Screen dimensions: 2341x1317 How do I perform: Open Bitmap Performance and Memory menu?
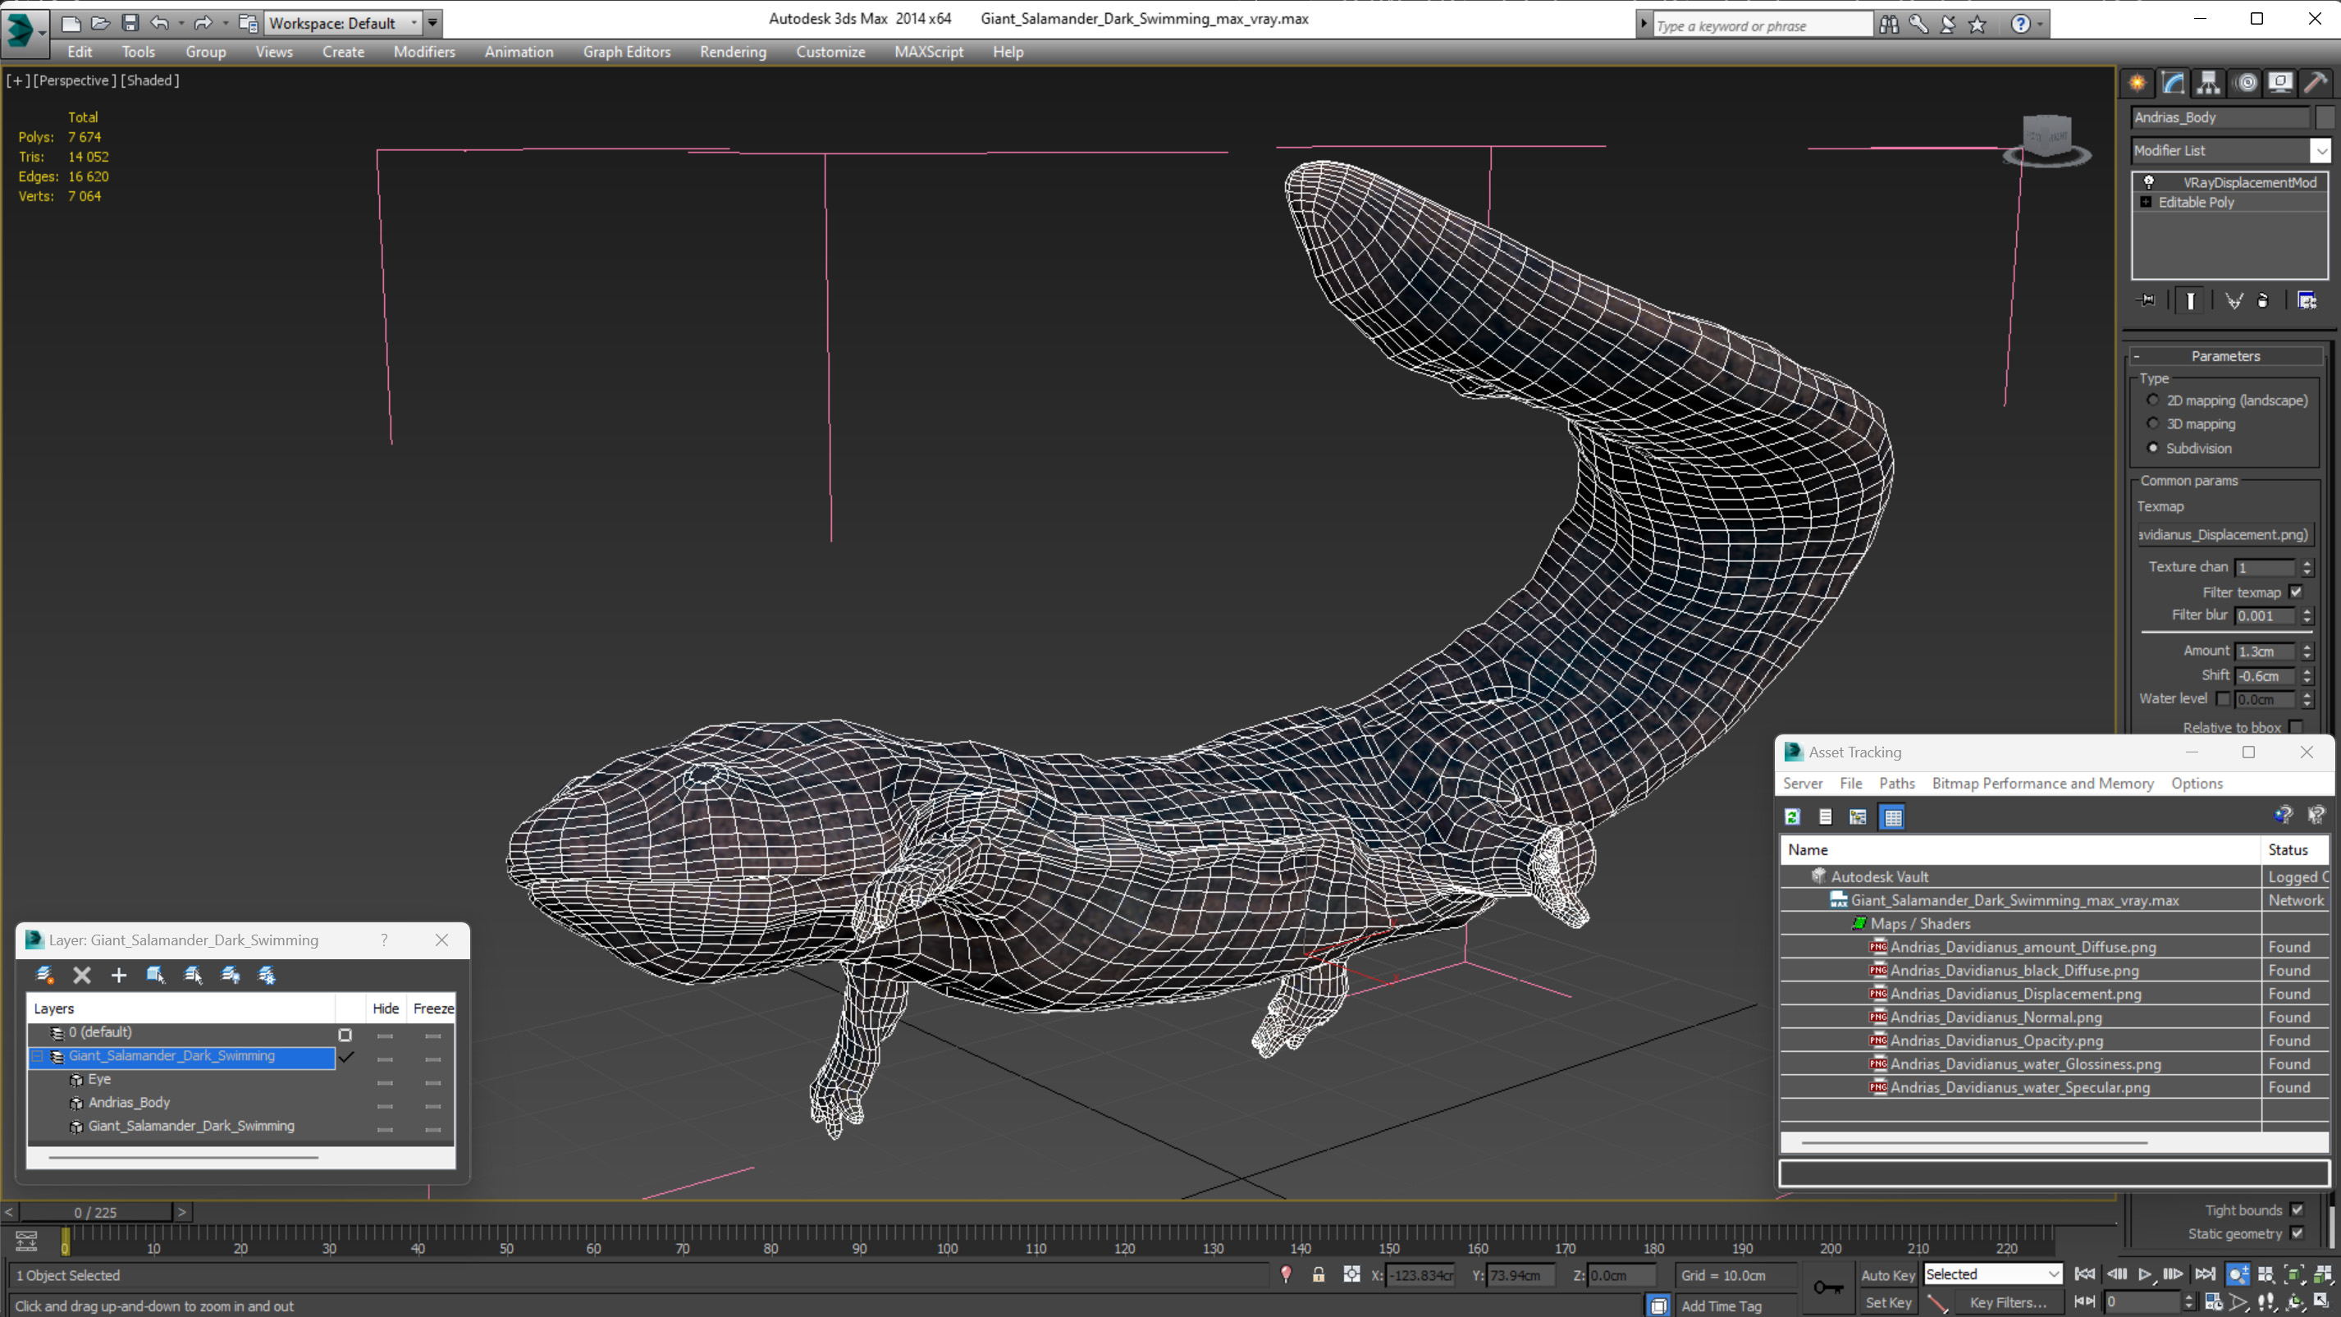[x=2042, y=784]
